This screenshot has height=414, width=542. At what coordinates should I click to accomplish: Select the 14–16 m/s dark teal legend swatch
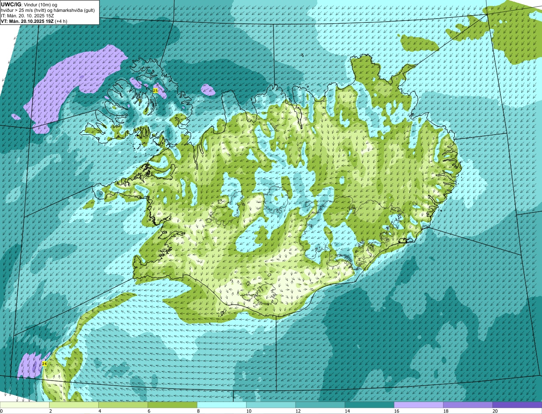coord(370,405)
